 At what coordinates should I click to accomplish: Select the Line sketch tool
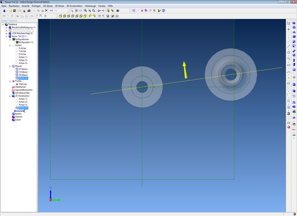[x=289, y=46]
